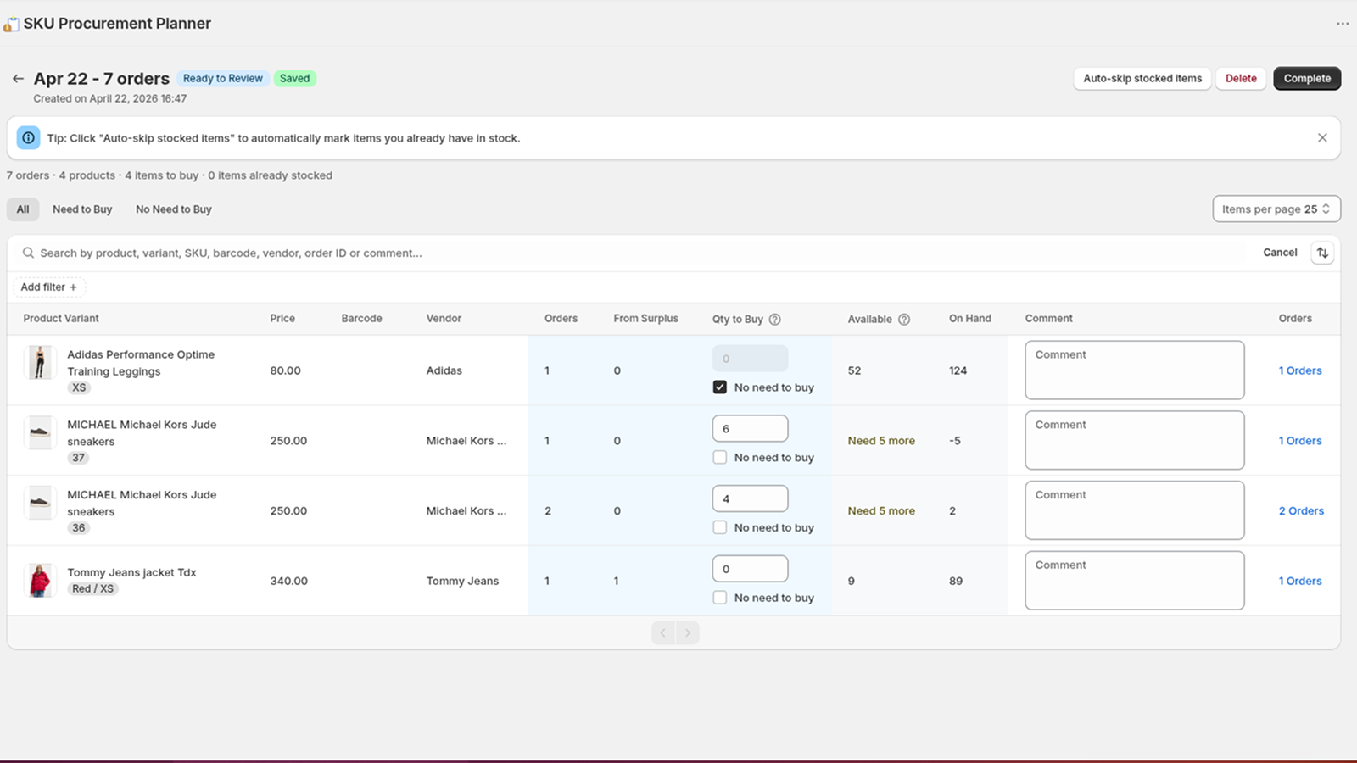The width and height of the screenshot is (1357, 763).
Task: Click the blue info icon in tip banner
Action: tap(28, 138)
